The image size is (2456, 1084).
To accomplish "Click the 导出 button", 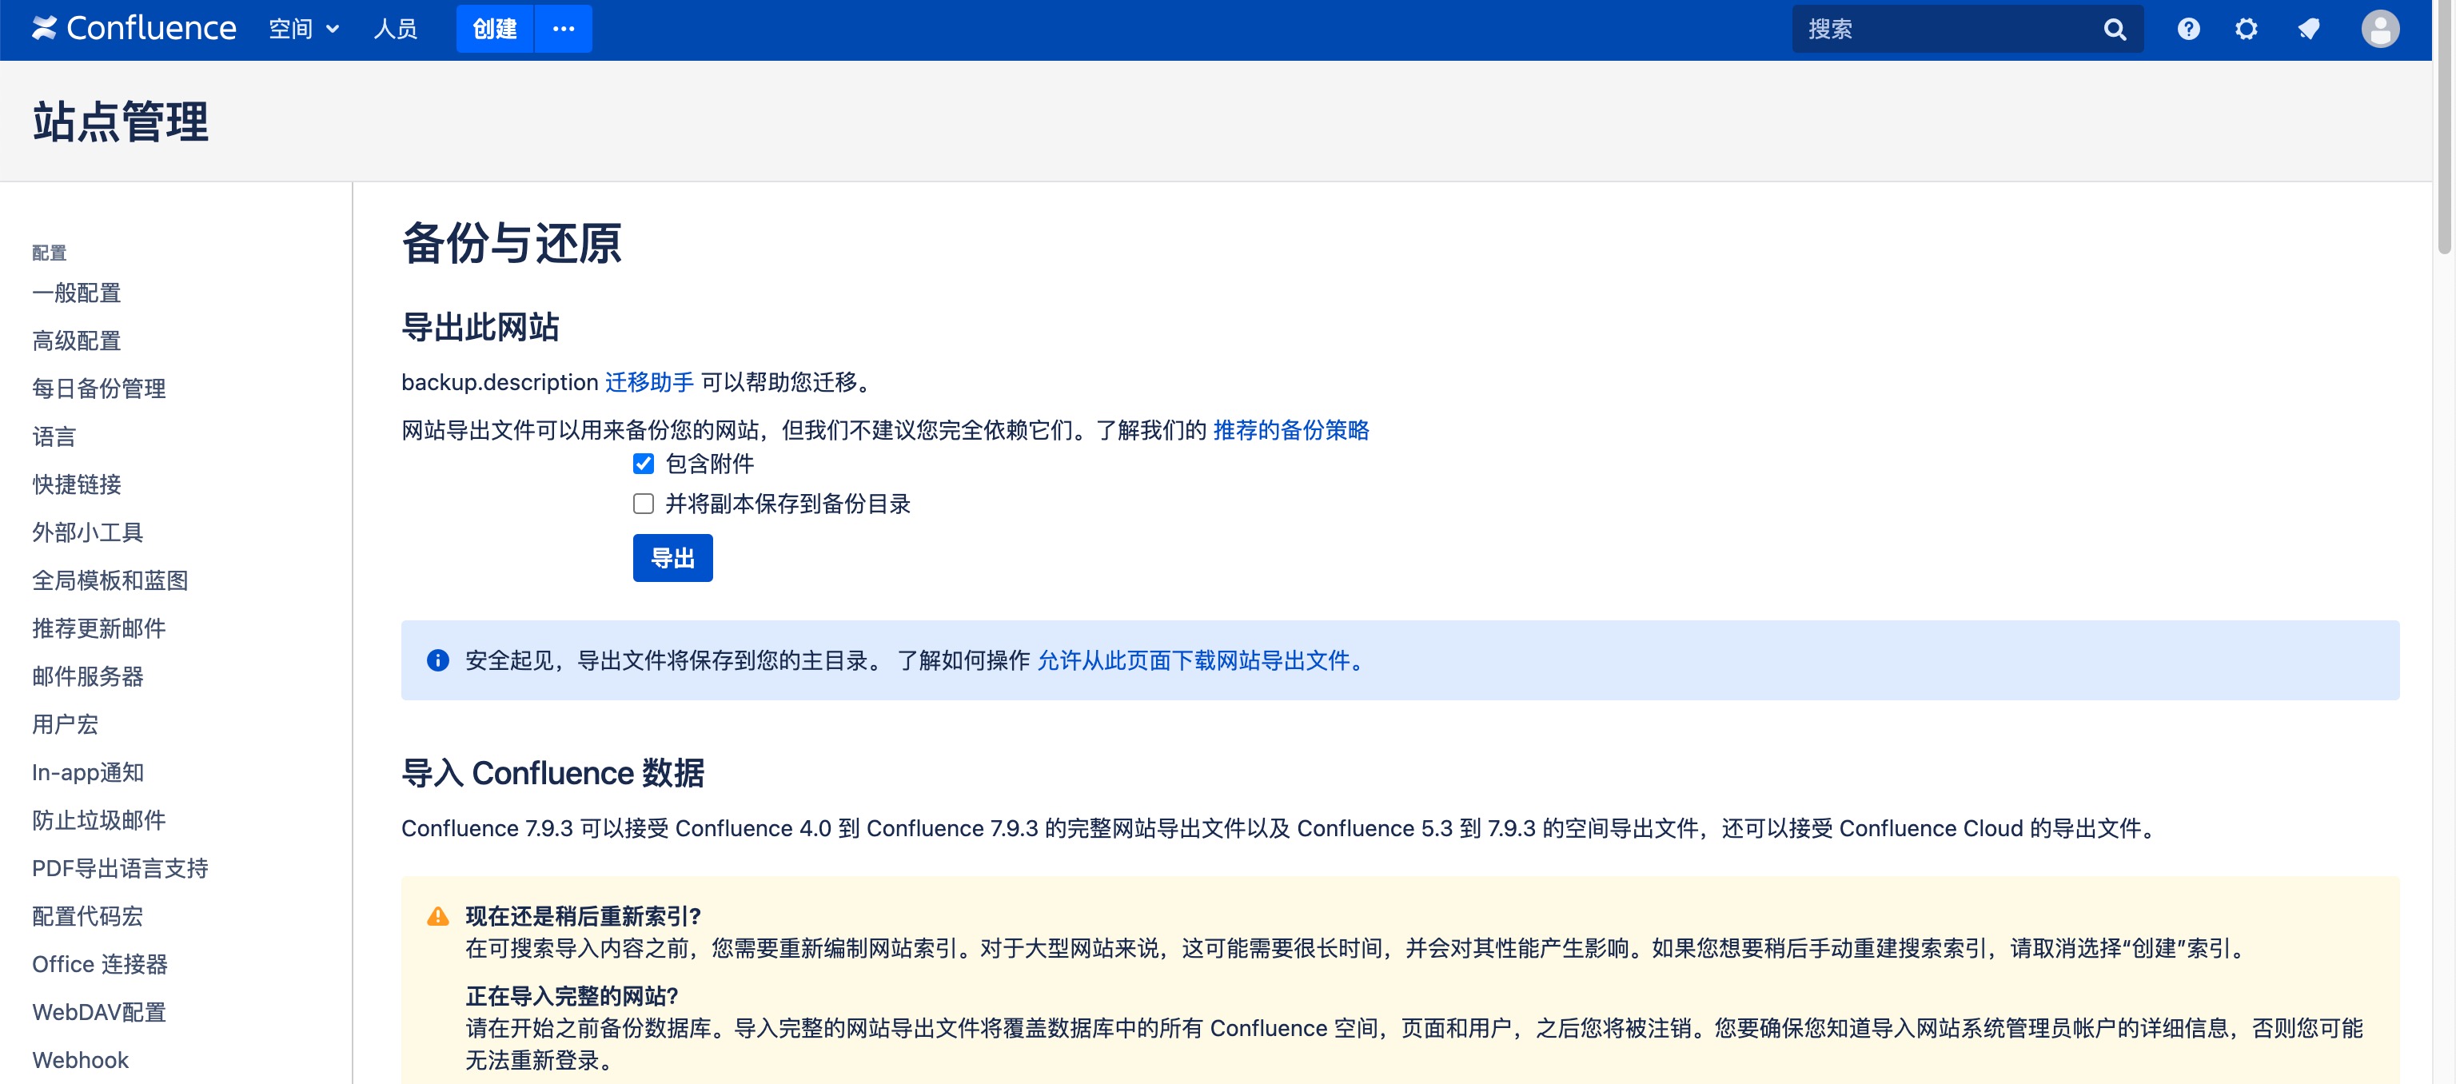I will [672, 558].
